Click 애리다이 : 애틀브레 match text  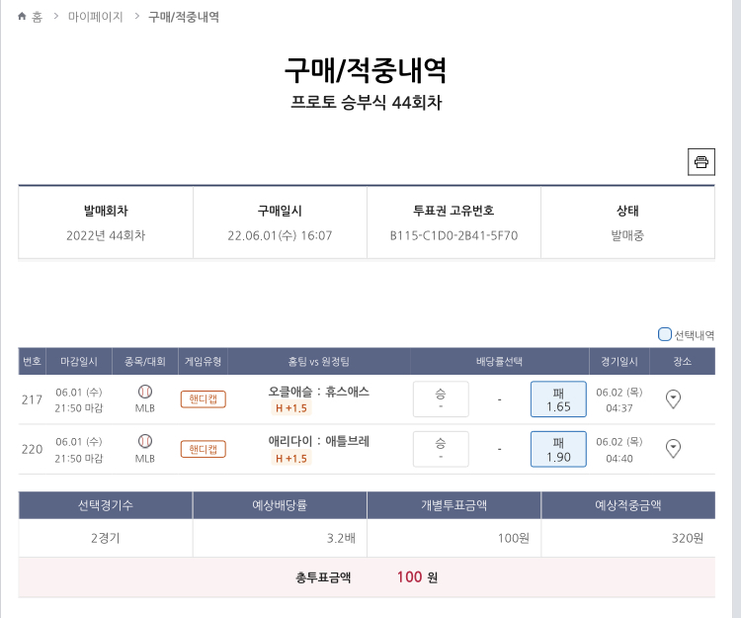tap(318, 441)
